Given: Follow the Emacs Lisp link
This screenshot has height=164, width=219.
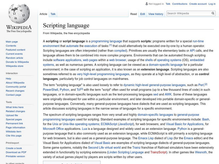Looking at the screenshot, I should (146, 138).
